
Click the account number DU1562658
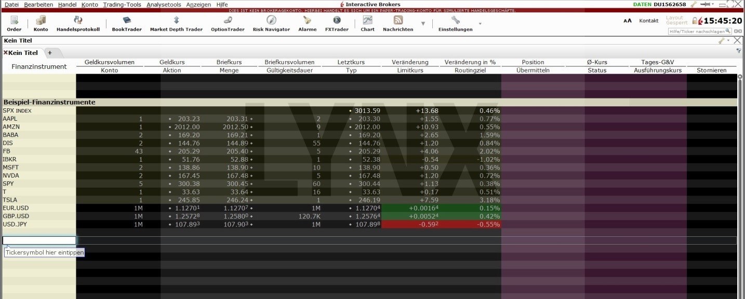coord(670,4)
